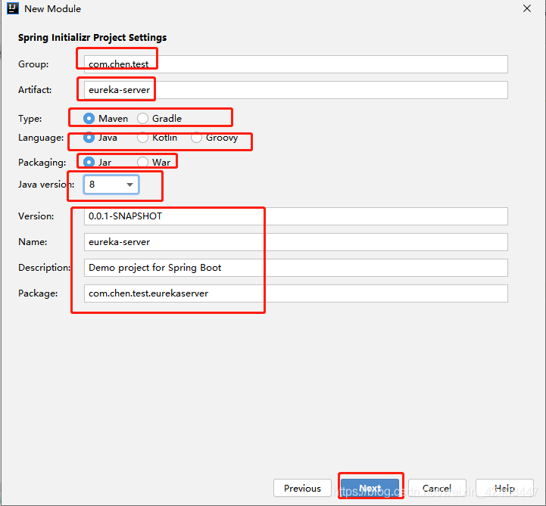Screen dimensions: 546x506
Task: Select the Maven project type
Action: (x=89, y=119)
